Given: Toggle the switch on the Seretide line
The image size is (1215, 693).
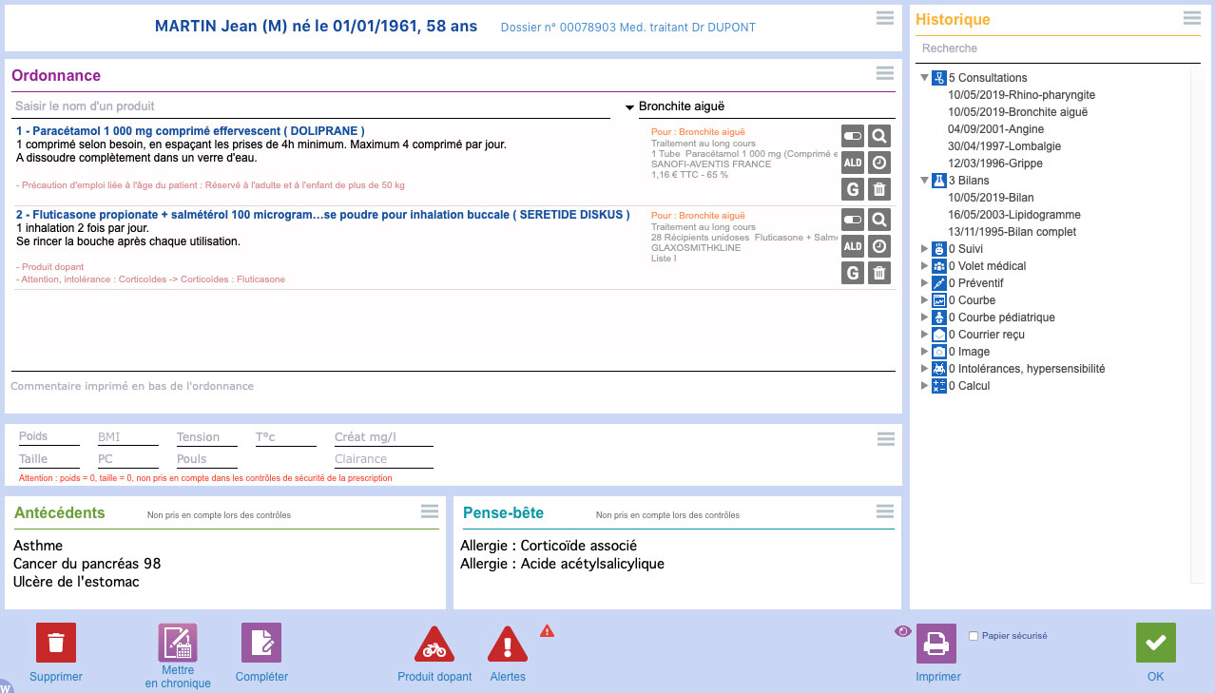Looking at the screenshot, I should pyautogui.click(x=853, y=220).
